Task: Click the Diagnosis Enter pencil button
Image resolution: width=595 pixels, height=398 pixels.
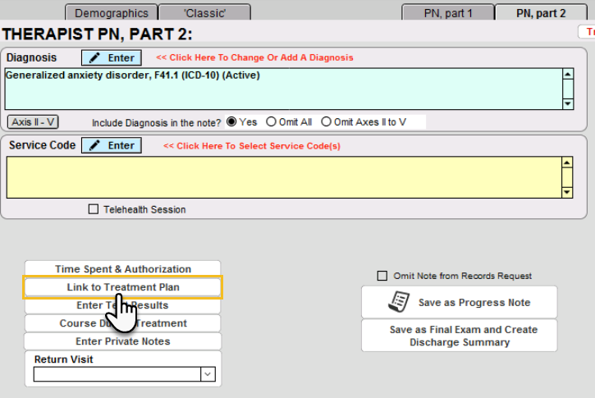Action: [111, 57]
